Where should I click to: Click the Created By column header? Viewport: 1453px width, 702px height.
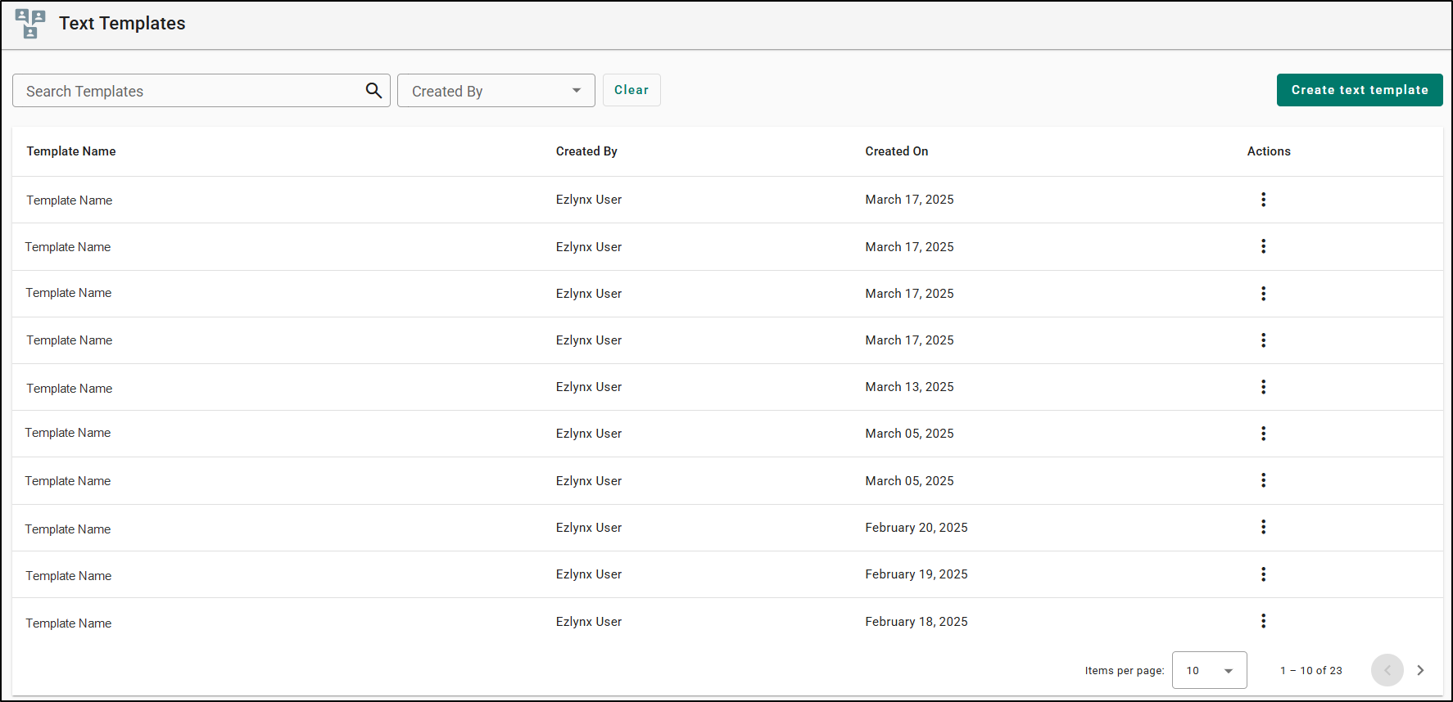click(586, 151)
